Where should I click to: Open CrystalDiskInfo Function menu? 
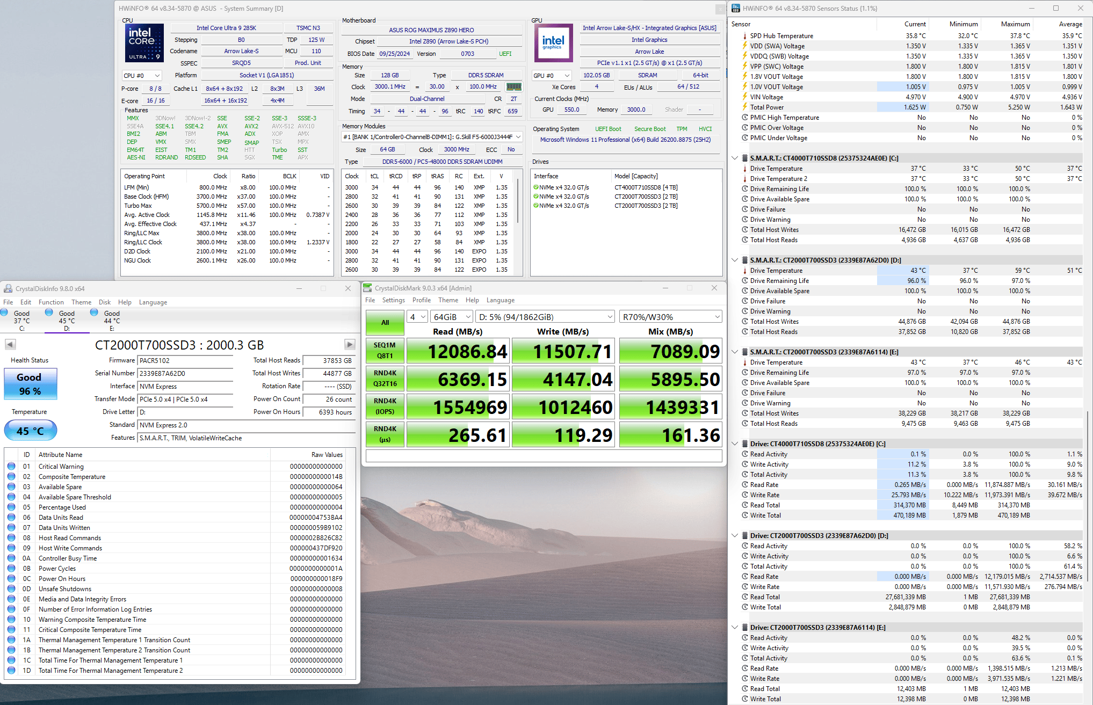tap(51, 302)
